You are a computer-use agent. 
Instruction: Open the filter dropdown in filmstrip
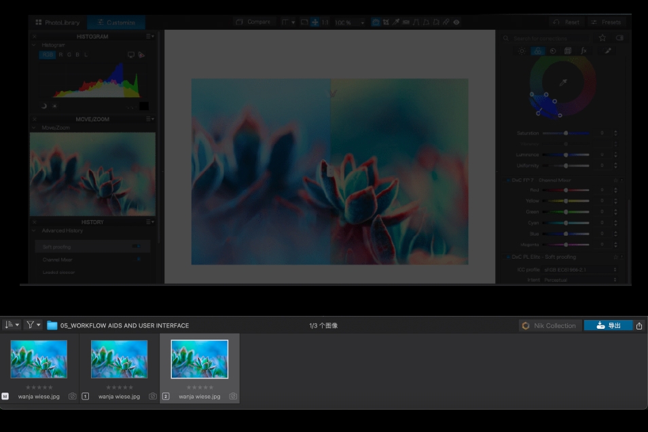tap(33, 325)
